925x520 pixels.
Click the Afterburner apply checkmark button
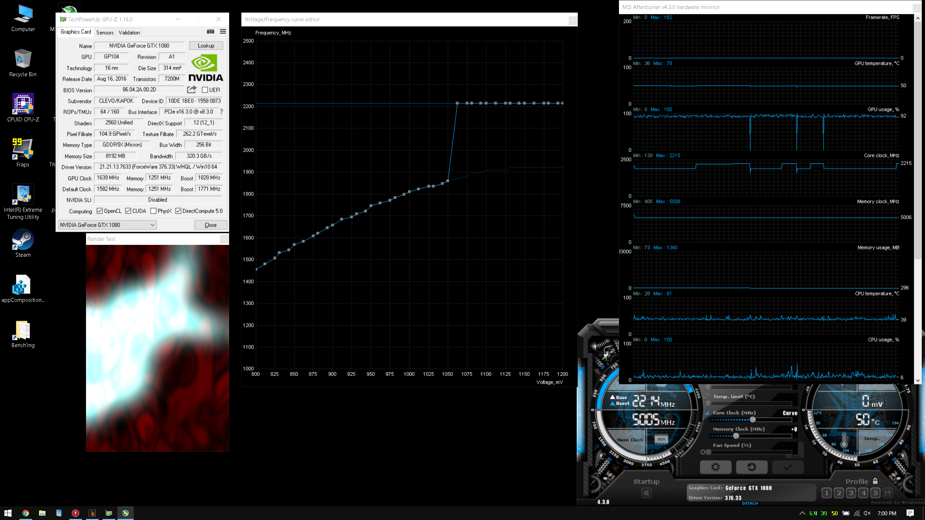pos(788,467)
